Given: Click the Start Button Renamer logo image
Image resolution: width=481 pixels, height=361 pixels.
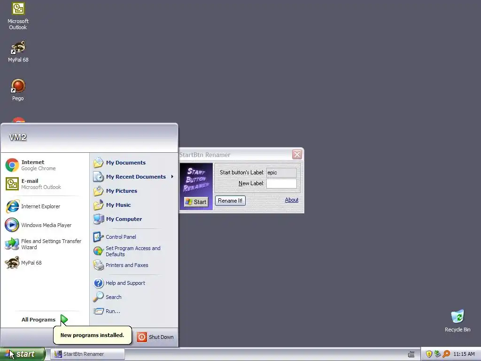Looking at the screenshot, I should tap(196, 186).
